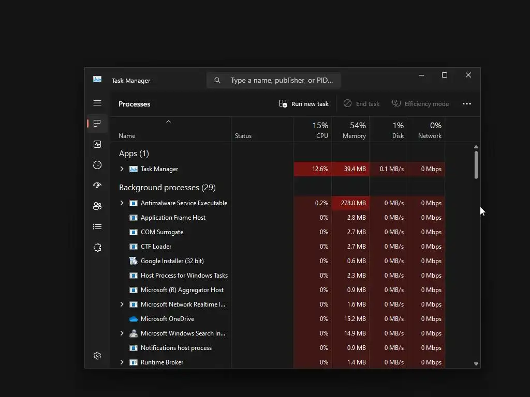Open the hamburger navigation menu
Image resolution: width=530 pixels, height=397 pixels.
(97, 103)
